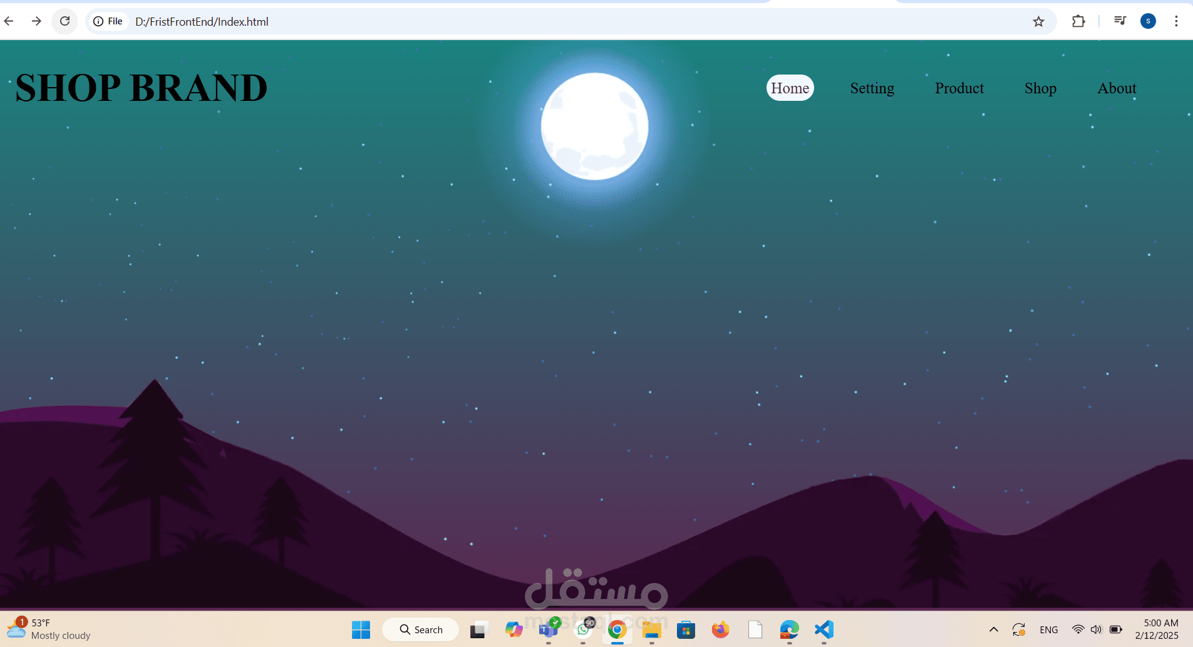Open the Shop navigation link

pos(1040,88)
